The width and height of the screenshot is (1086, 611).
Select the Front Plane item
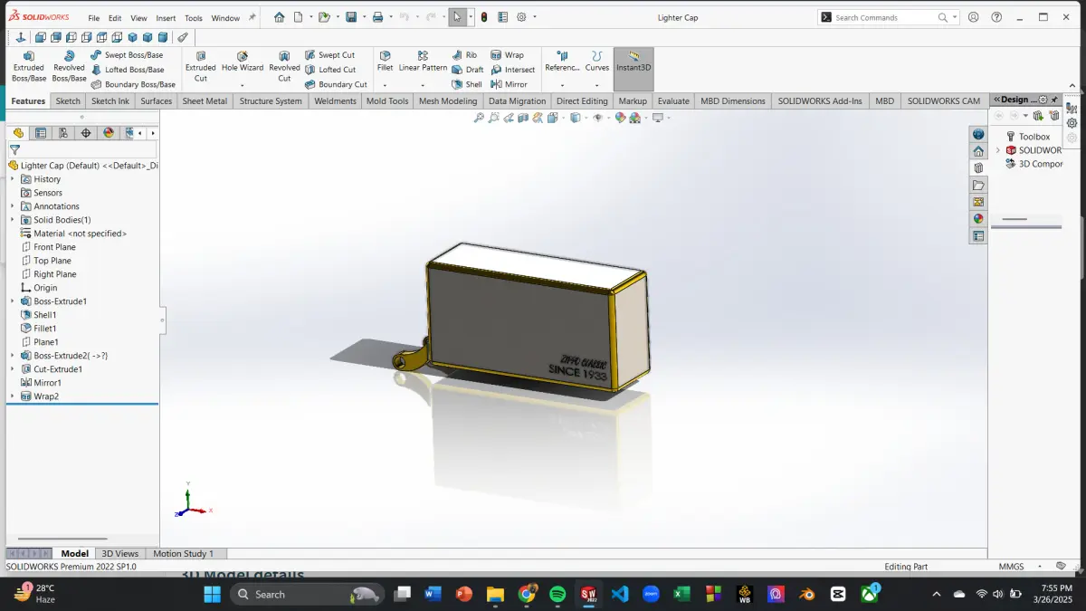pyautogui.click(x=54, y=247)
